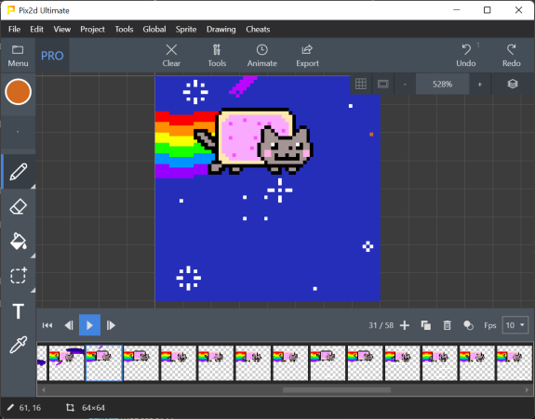The height and width of the screenshot is (419, 535).
Task: Select the rectangular Selection tool
Action: 18,276
